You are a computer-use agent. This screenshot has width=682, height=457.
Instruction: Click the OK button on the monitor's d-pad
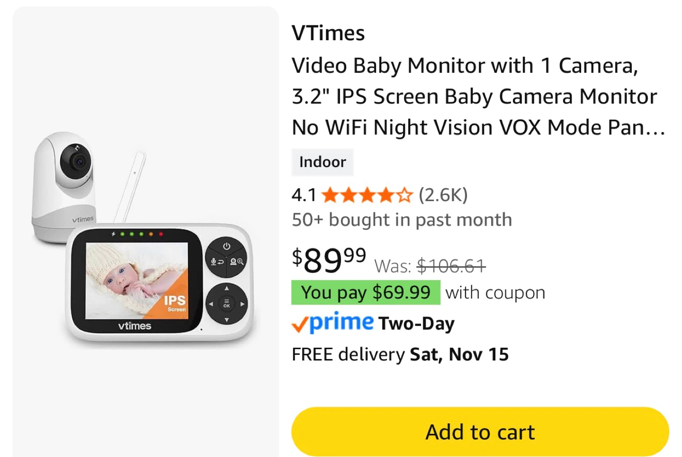click(226, 304)
